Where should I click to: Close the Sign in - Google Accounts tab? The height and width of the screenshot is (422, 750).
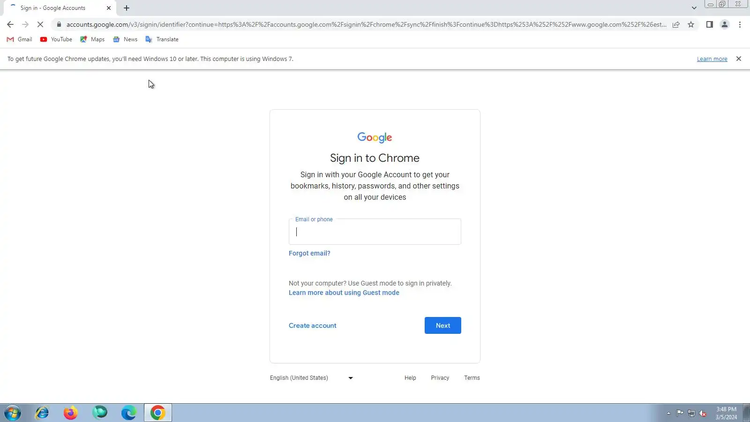(x=109, y=8)
